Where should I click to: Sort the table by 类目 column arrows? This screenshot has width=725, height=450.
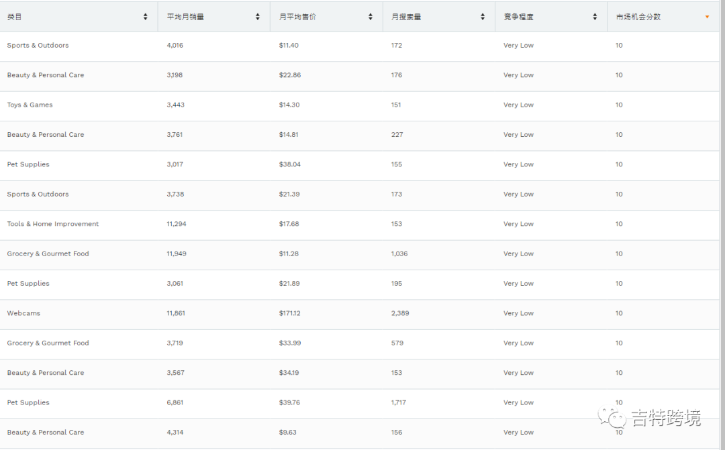click(x=145, y=17)
